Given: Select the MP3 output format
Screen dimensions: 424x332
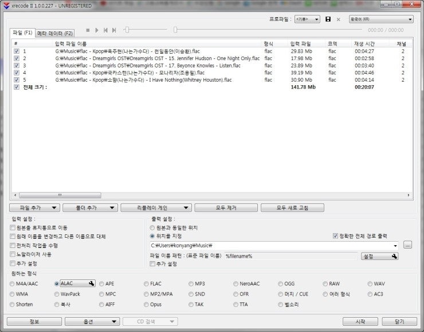Looking at the screenshot, I should (197, 284).
